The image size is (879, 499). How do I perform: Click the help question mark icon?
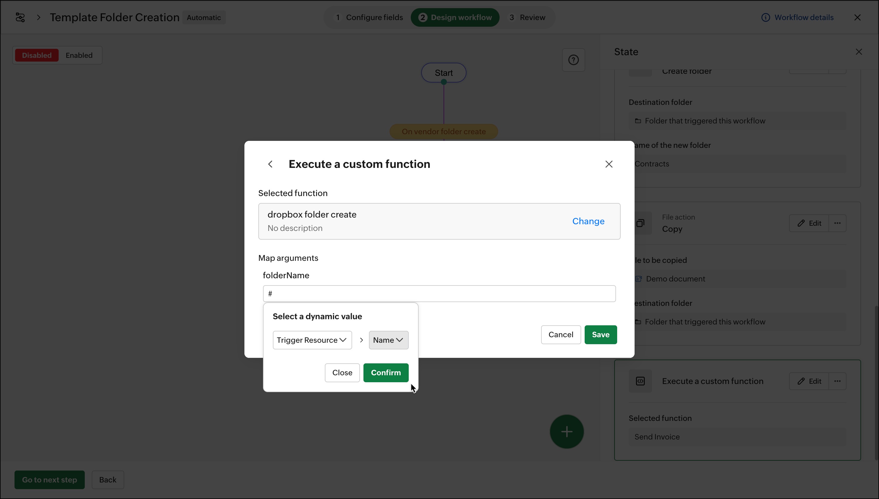pos(573,60)
